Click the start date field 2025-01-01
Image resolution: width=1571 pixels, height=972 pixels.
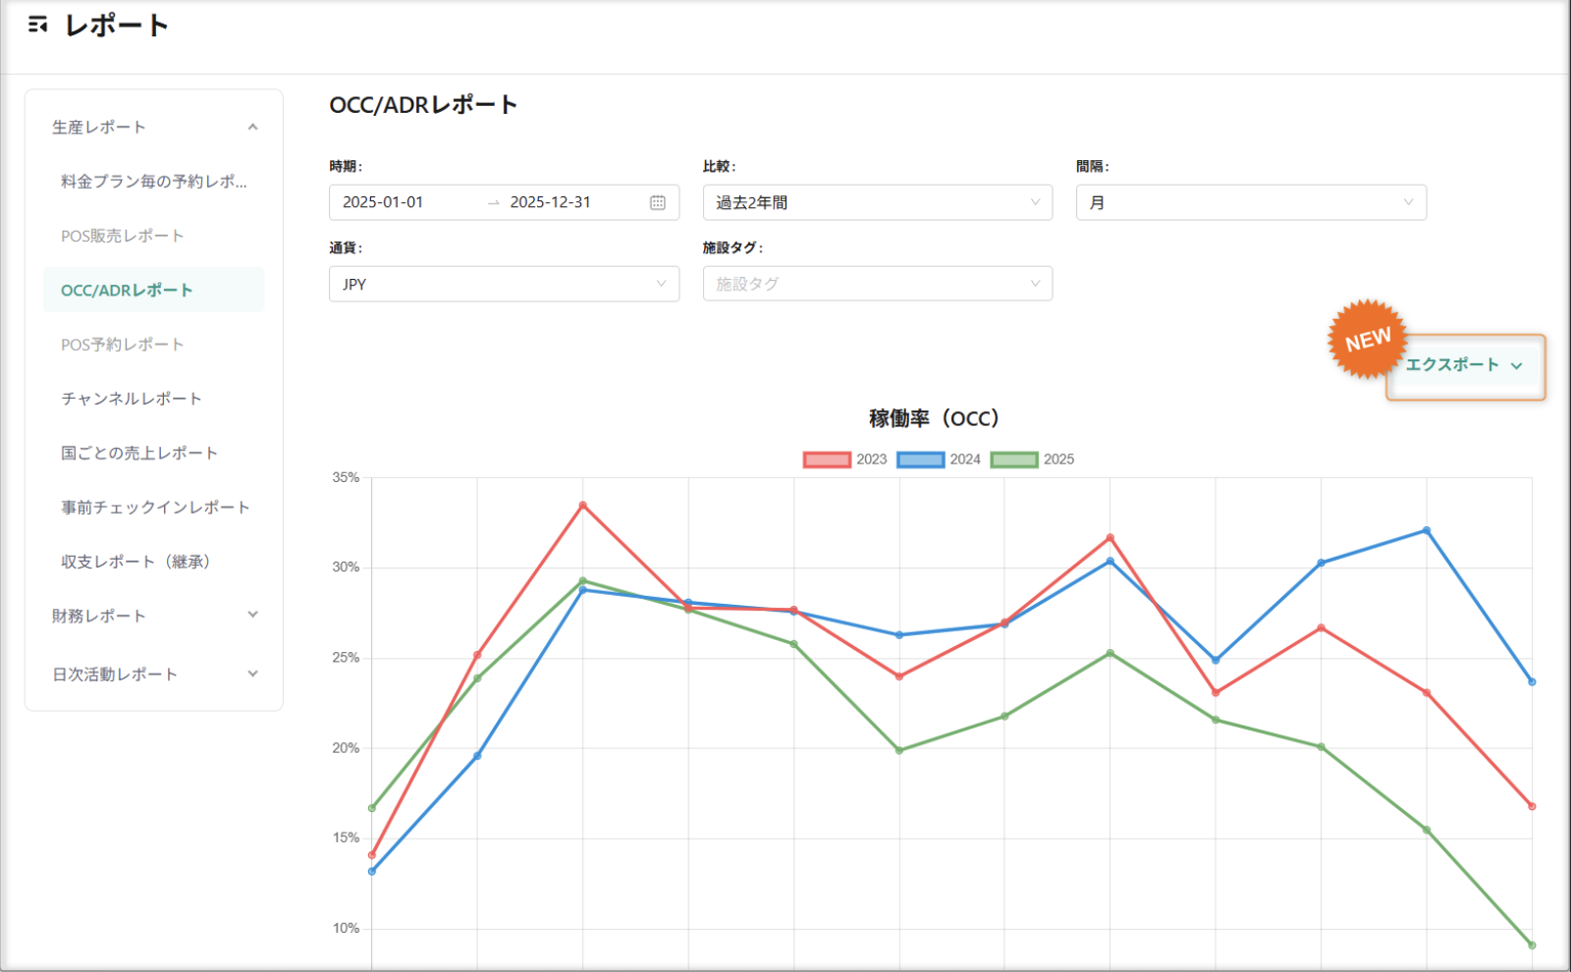[383, 202]
